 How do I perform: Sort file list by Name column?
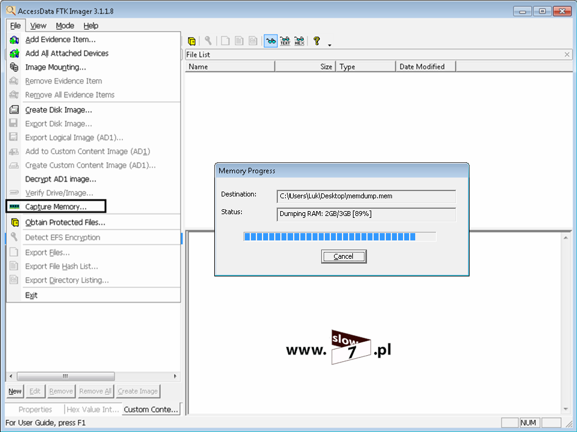coord(230,67)
